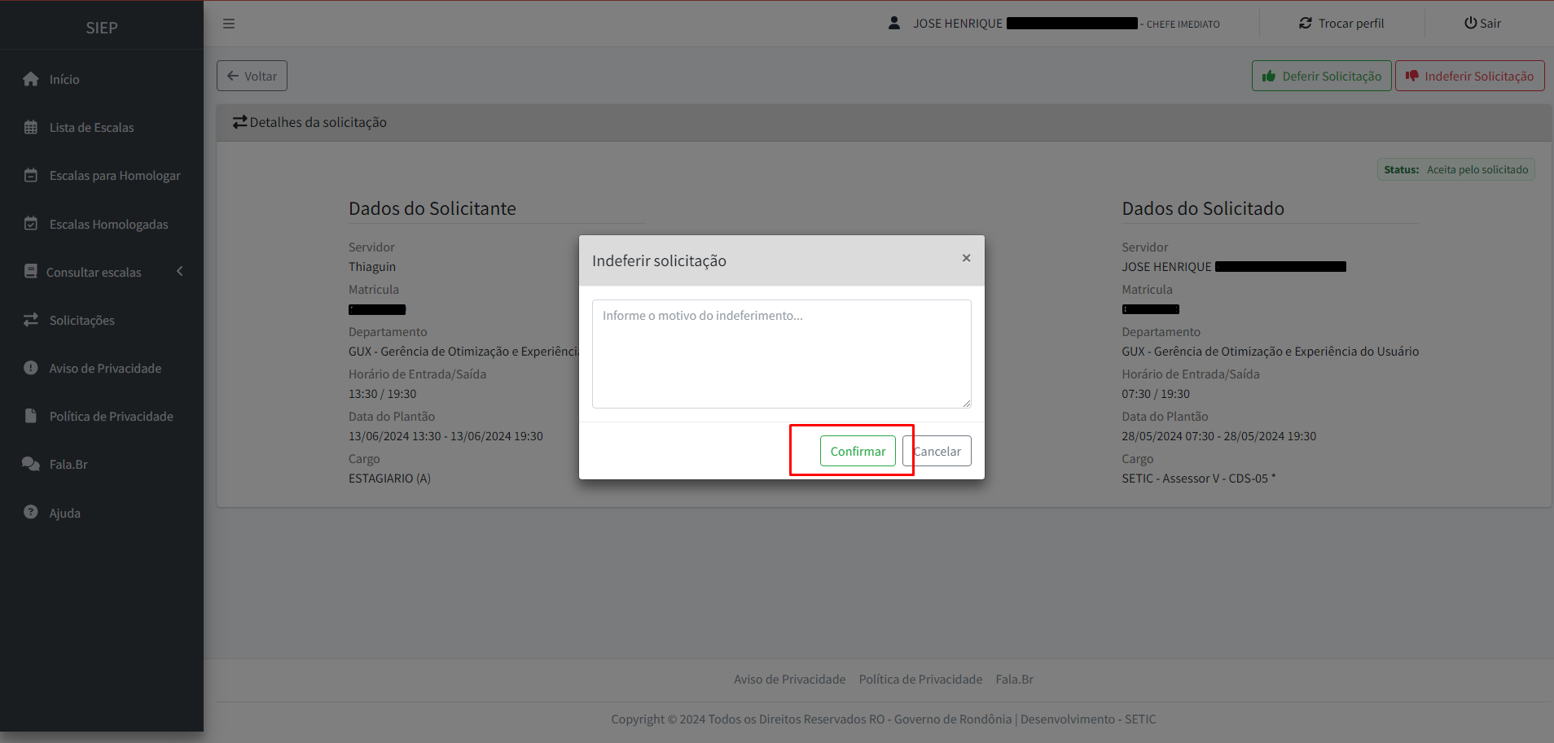Click the Detalhes da solicitação header text
The image size is (1554, 743).
point(318,122)
